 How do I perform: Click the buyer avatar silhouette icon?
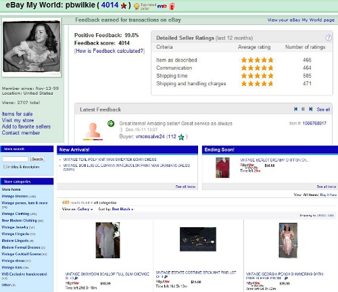click(93, 131)
